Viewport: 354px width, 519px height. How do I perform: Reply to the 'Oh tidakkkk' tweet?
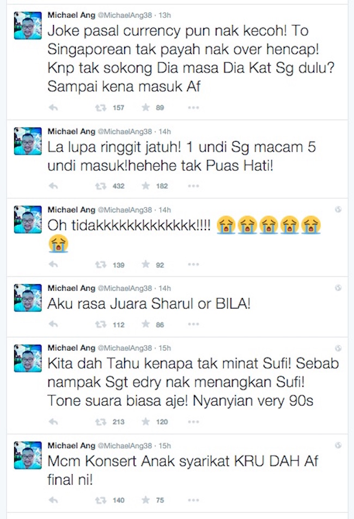click(x=53, y=264)
